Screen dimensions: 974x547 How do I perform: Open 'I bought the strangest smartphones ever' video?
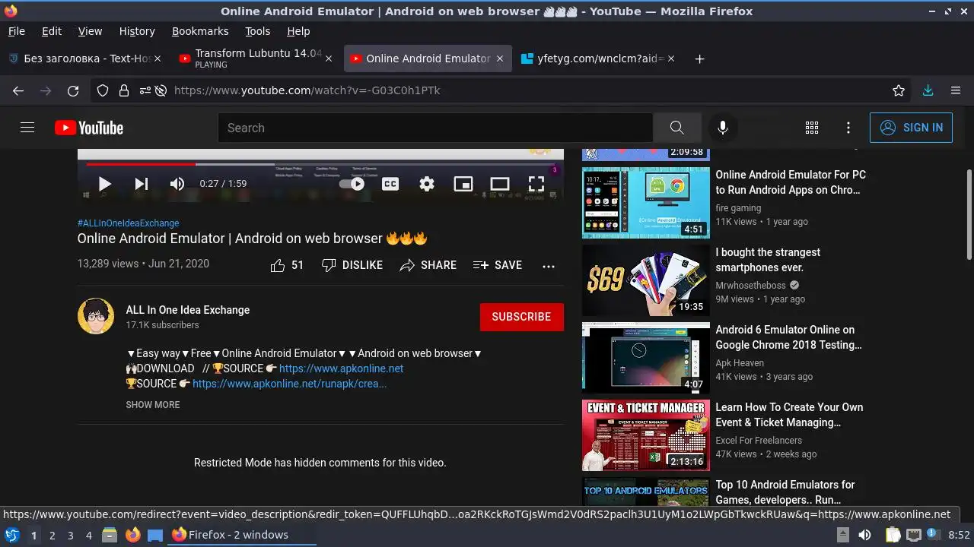(768, 260)
